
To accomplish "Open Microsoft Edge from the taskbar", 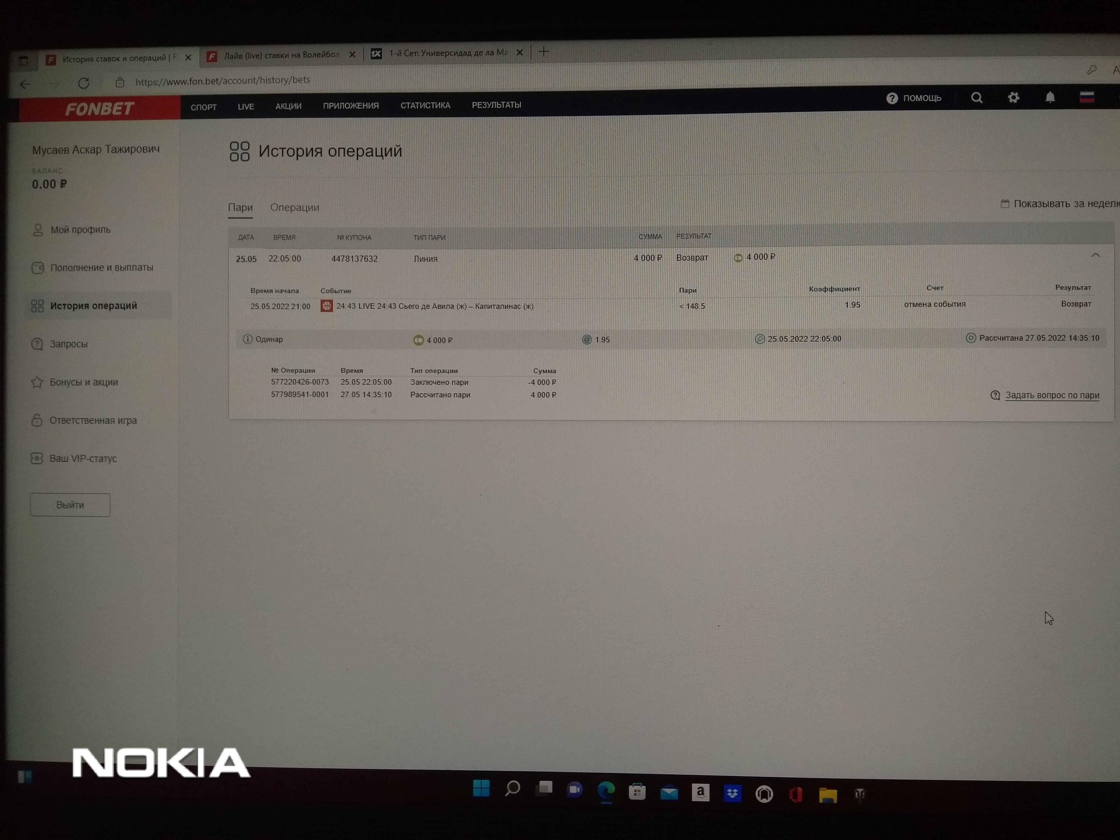I will 606,791.
